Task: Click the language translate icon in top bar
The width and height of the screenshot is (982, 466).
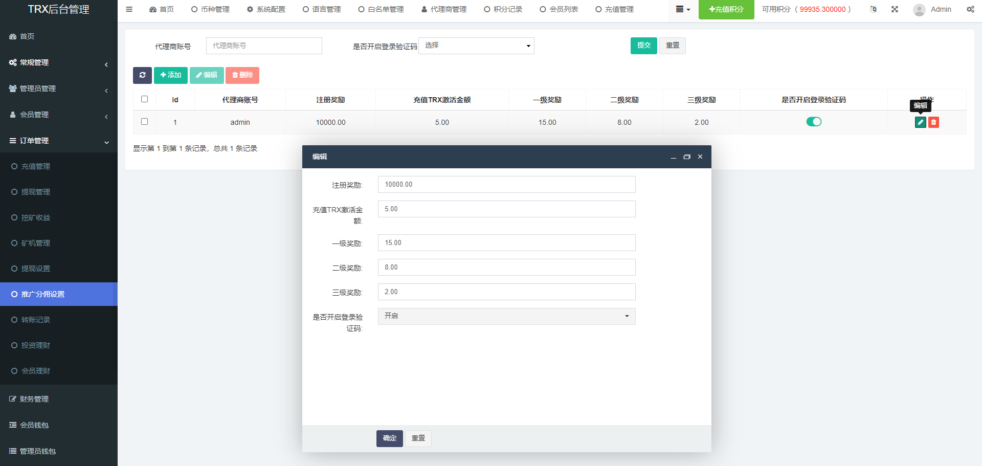Action: tap(874, 9)
